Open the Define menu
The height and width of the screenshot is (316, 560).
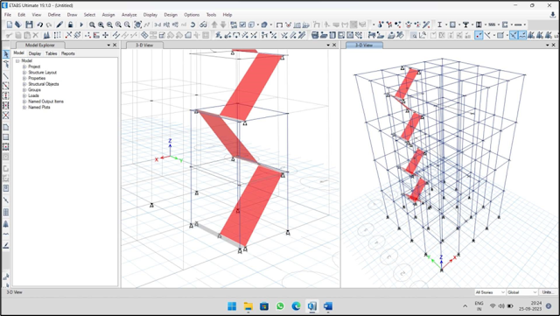(x=54, y=15)
